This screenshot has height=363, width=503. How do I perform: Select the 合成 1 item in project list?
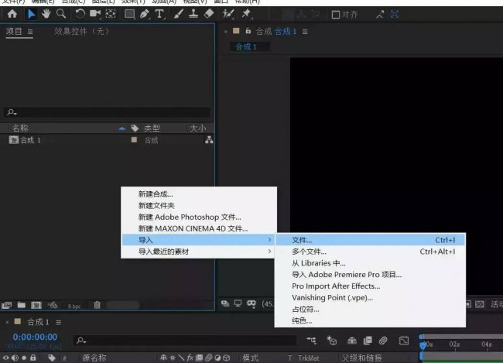(x=30, y=140)
